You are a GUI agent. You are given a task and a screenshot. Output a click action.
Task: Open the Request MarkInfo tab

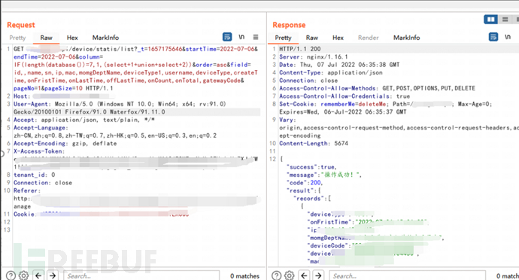click(105, 38)
